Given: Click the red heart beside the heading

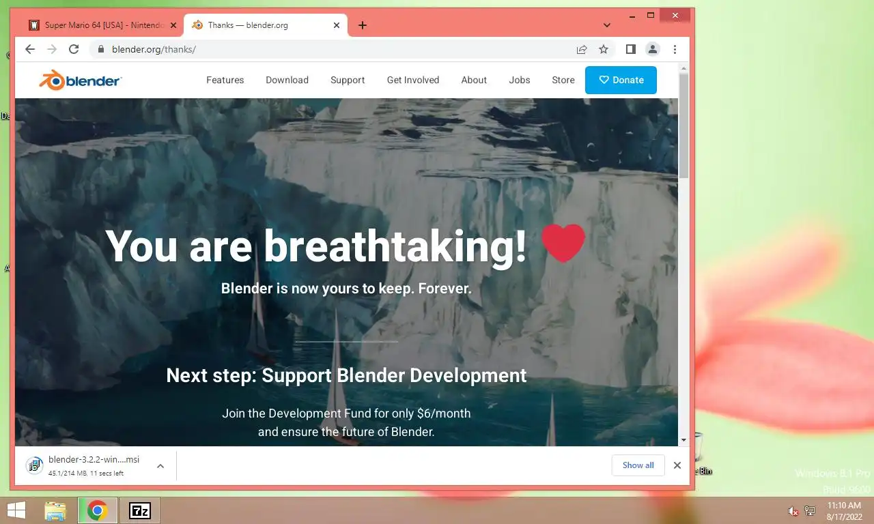Looking at the screenshot, I should click(x=563, y=244).
